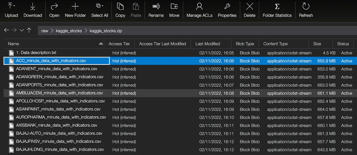Open Manage ACLs person icon
The width and height of the screenshot is (357, 155).
tap(199, 6)
